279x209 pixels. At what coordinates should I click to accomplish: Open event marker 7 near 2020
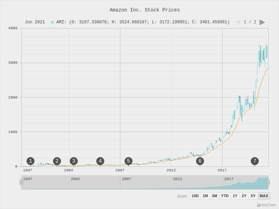pos(255,161)
